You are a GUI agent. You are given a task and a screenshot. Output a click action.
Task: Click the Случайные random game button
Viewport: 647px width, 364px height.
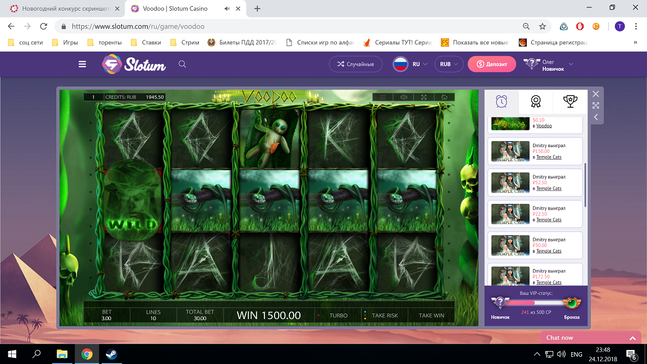pos(356,64)
